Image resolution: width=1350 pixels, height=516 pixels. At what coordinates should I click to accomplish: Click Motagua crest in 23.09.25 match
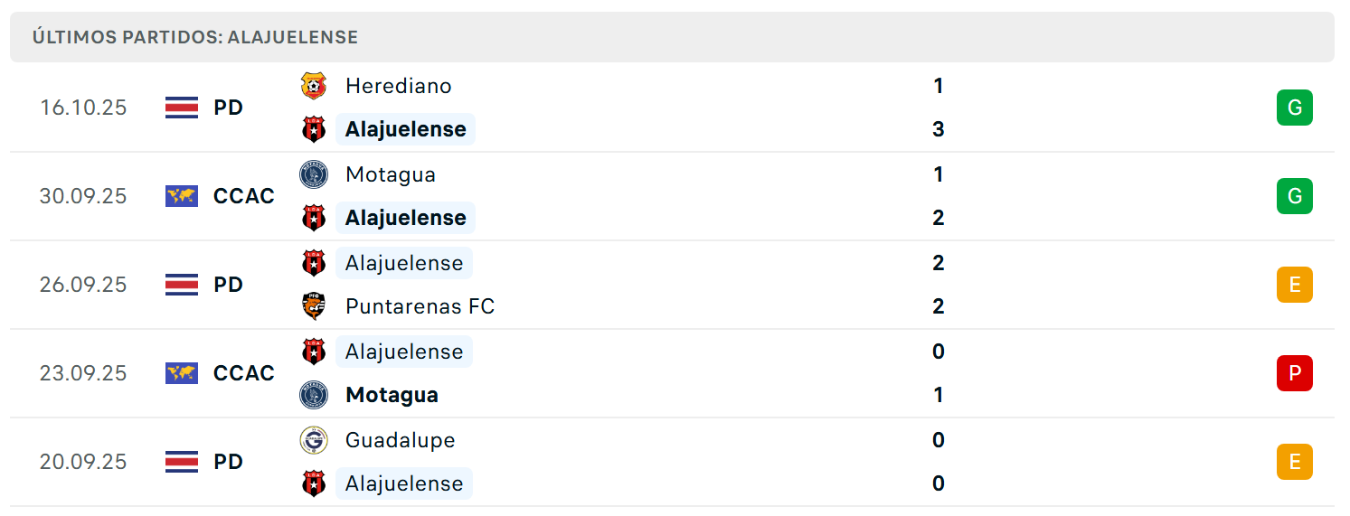(x=314, y=395)
